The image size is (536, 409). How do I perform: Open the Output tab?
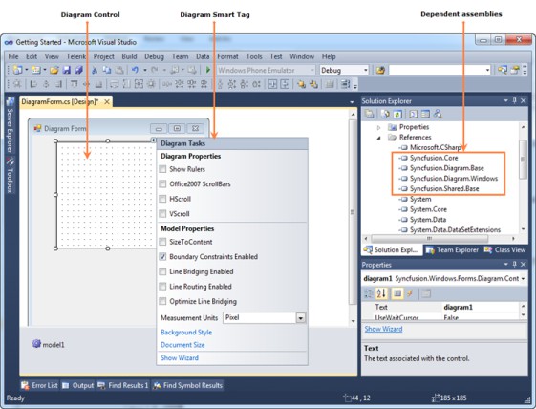point(78,385)
